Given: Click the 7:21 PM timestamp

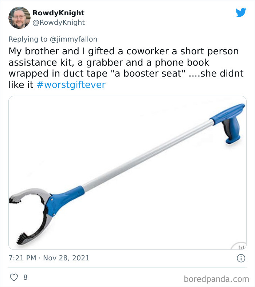Looking at the screenshot, I should pyautogui.click(x=22, y=258).
